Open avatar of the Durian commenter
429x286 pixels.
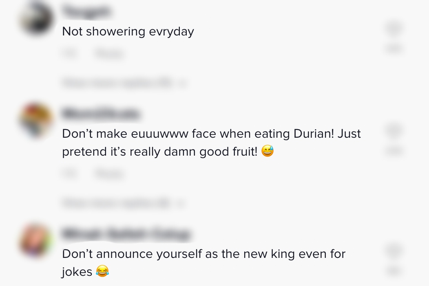tap(36, 120)
